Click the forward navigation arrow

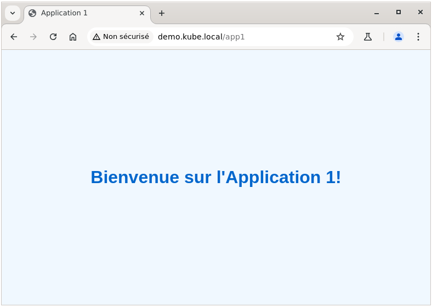(x=33, y=37)
